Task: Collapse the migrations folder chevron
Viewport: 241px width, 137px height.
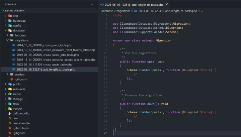Action: [x=8, y=40]
